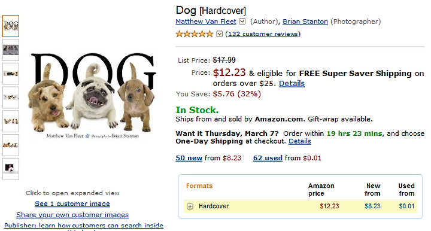View the 50 new offers
The image size is (431, 231).
[x=189, y=158]
